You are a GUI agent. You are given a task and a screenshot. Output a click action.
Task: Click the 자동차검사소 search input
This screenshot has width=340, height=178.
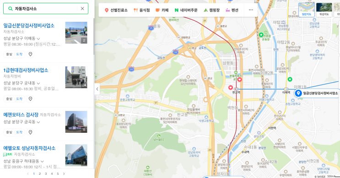pyautogui.click(x=46, y=9)
